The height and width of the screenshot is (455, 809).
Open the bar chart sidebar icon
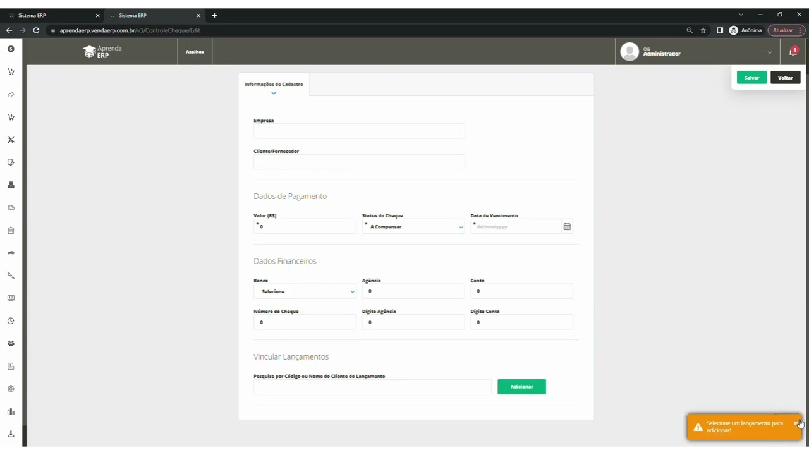pos(11,412)
